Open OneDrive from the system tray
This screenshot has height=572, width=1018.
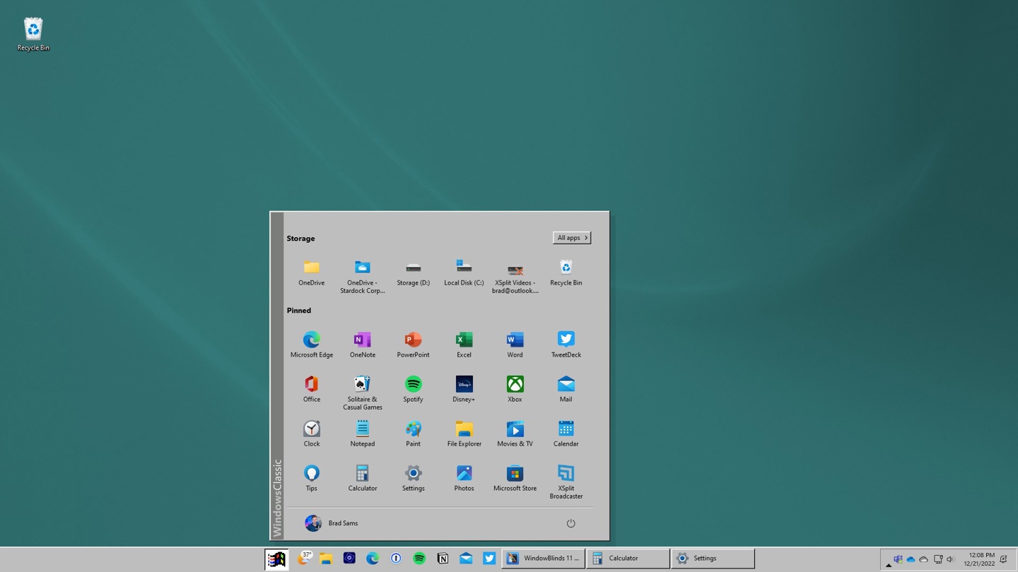tap(911, 559)
